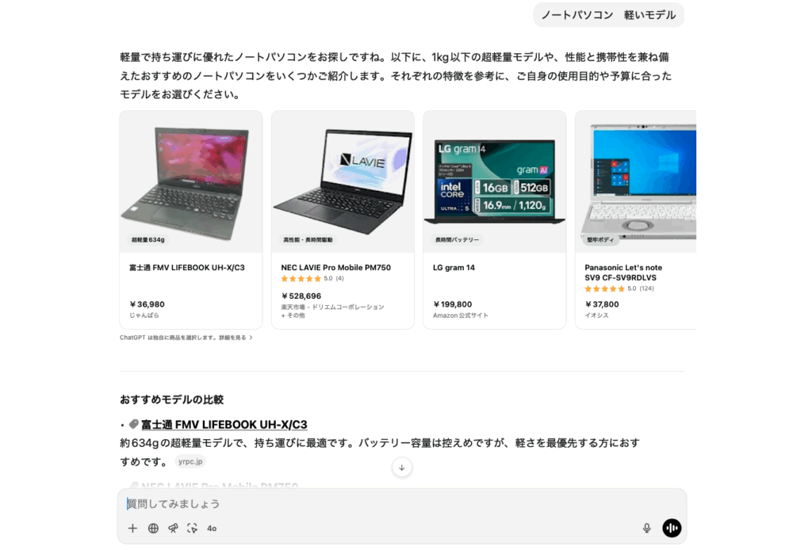The width and height of the screenshot is (812, 550).
Task: Open the Panasonic Let's note SV9 card
Action: click(636, 220)
